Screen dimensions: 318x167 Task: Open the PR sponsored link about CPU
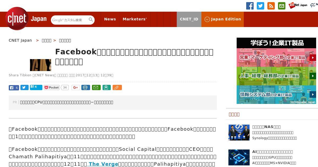[x=67, y=102]
